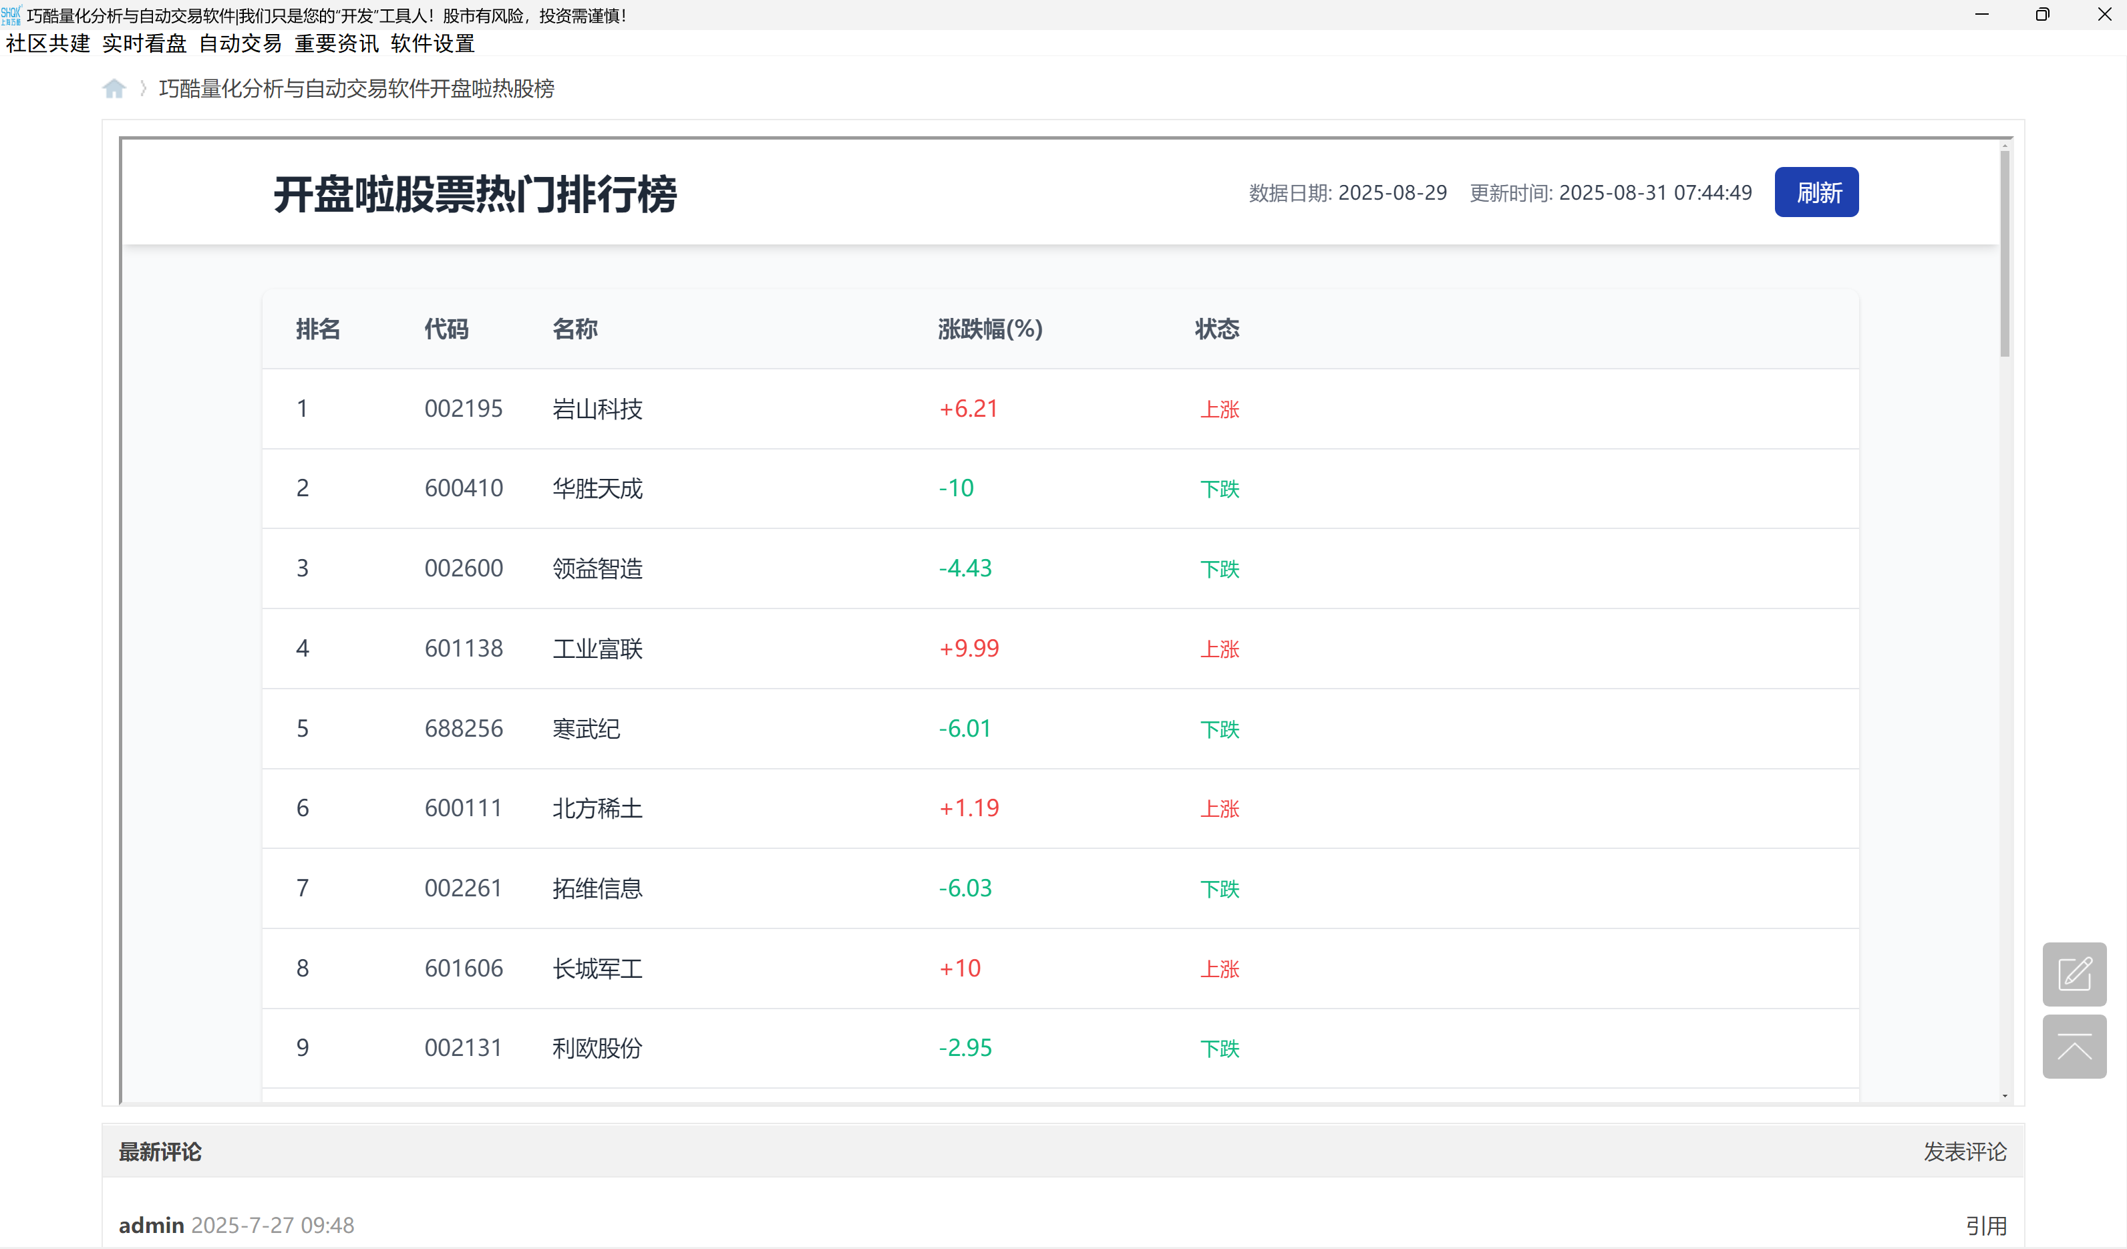Click the -6.01 change value

point(965,728)
